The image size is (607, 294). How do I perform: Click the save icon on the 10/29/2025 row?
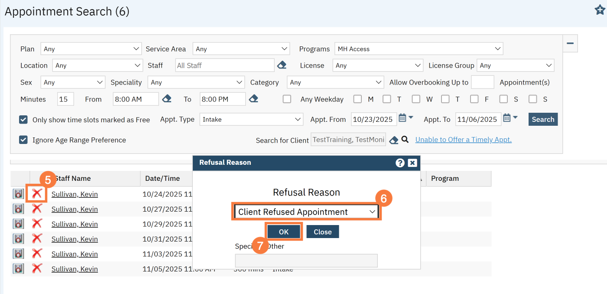pyautogui.click(x=18, y=224)
